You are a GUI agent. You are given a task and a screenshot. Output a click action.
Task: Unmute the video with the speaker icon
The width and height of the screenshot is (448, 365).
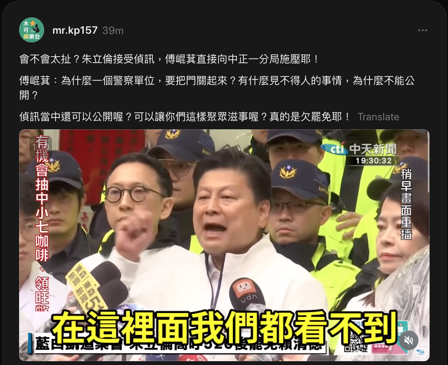(409, 340)
